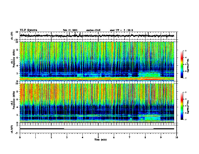Click time axis tick label "9"
The image size is (199, 154).
[x=161, y=137]
